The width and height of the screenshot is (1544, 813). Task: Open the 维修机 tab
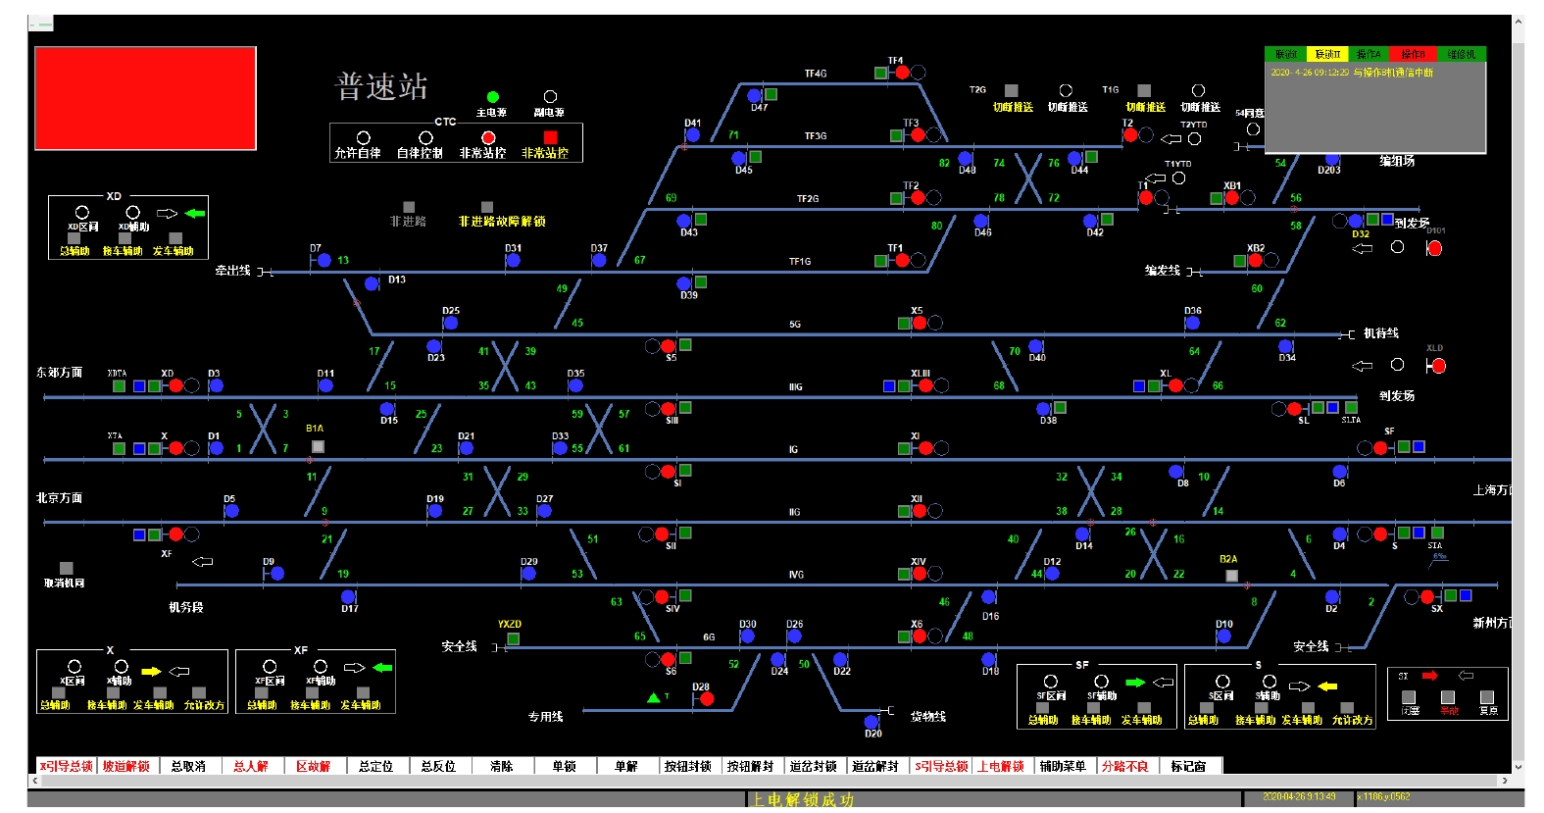point(1461,54)
